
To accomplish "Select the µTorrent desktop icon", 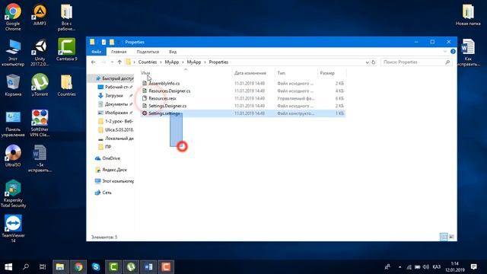I will coord(40,84).
